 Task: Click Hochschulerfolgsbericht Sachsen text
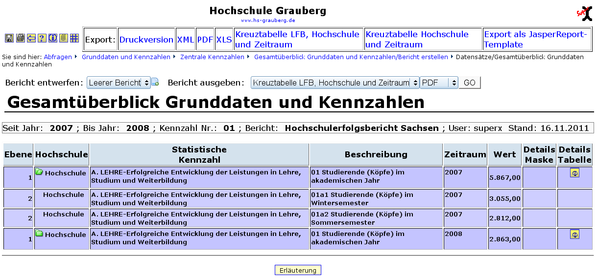[362, 128]
